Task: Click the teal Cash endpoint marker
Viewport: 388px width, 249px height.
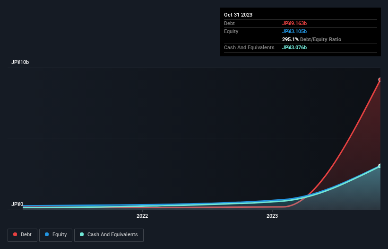Action: (x=380, y=166)
